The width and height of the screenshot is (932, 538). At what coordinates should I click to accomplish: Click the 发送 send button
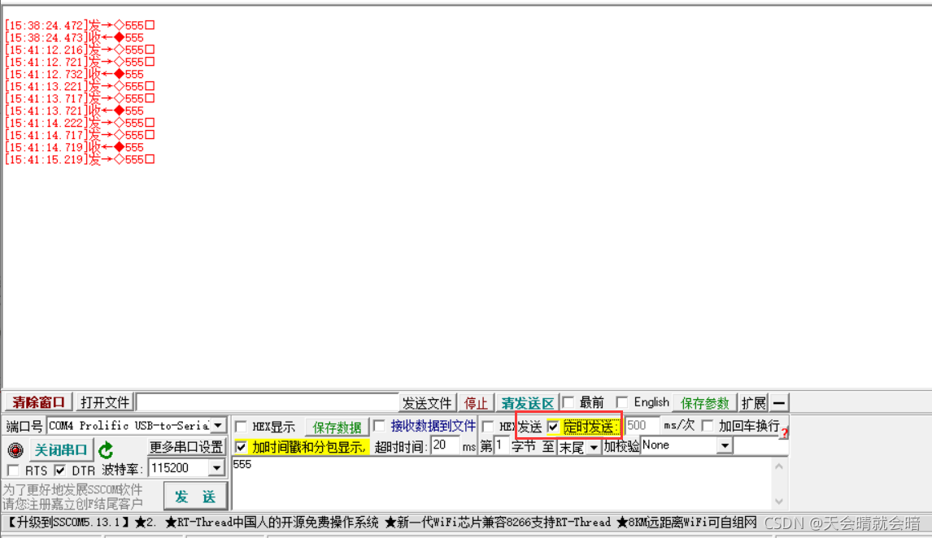[x=195, y=497]
